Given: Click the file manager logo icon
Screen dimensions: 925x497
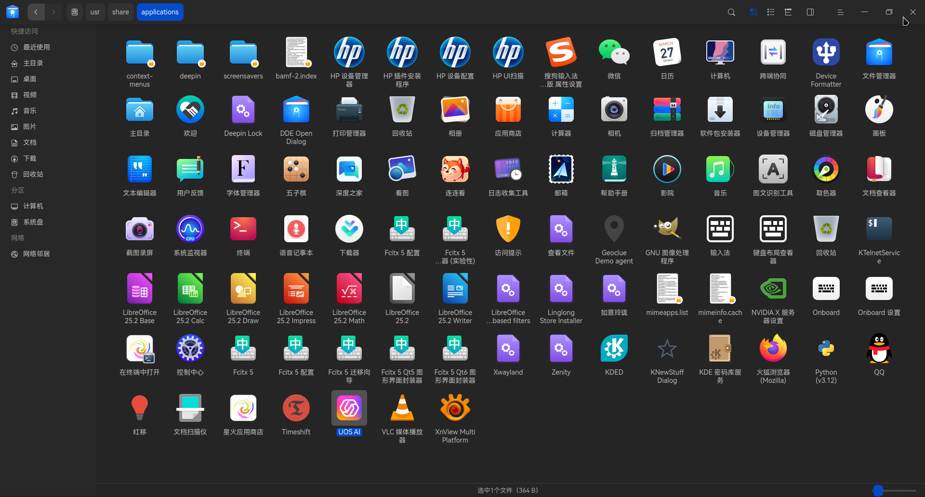Looking at the screenshot, I should tap(13, 12).
